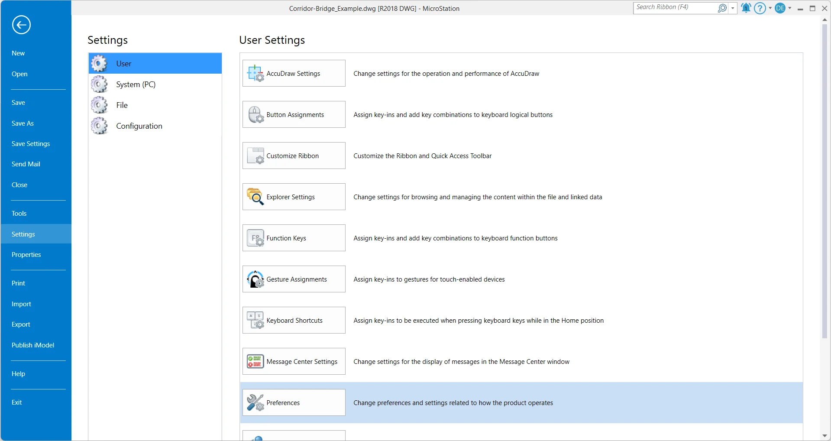The image size is (831, 441).
Task: Open the Help question mark icon
Action: click(760, 8)
